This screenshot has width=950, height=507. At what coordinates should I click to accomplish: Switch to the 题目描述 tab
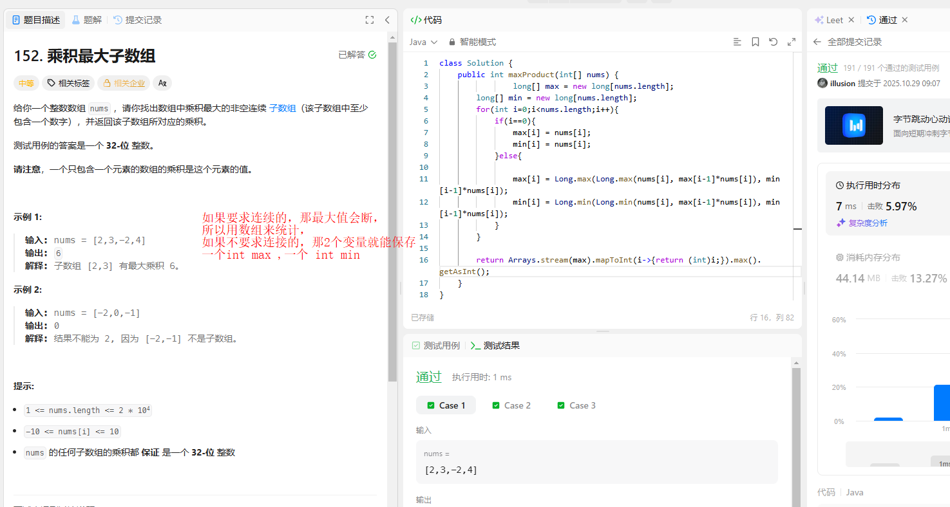[36, 20]
